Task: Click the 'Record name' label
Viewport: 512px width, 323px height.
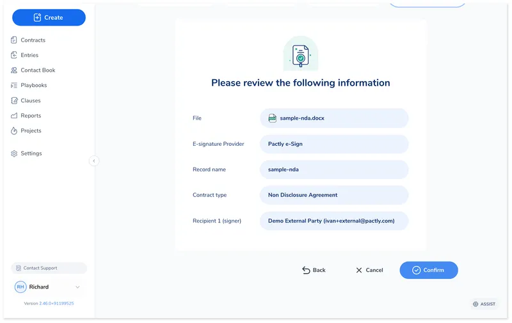Action: (209, 169)
